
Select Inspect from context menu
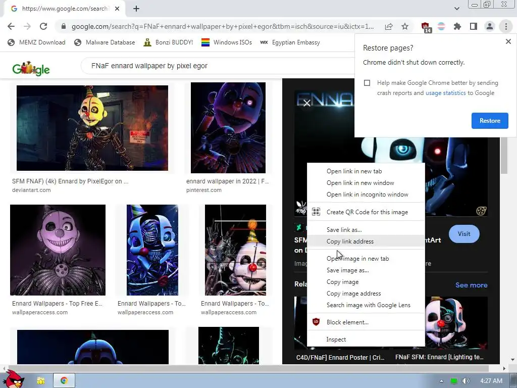click(x=366, y=339)
